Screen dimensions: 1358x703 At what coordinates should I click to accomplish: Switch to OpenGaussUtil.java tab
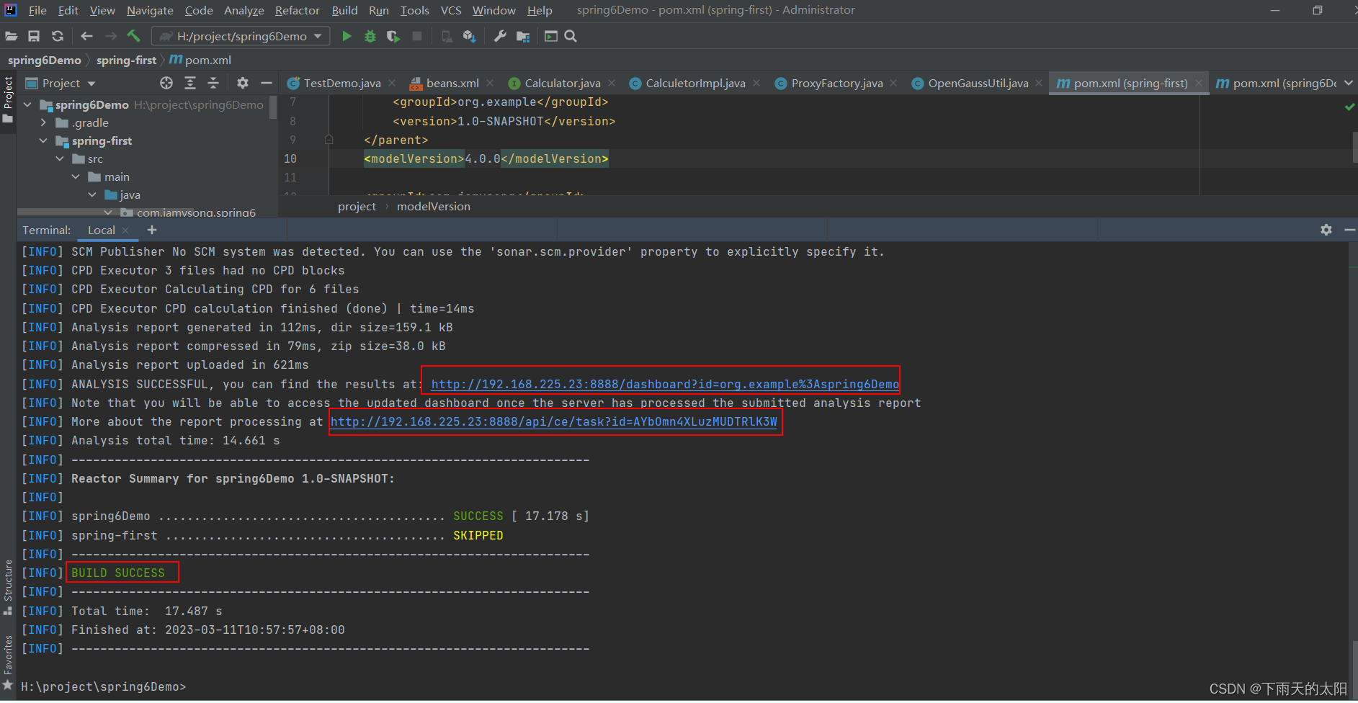pos(978,84)
